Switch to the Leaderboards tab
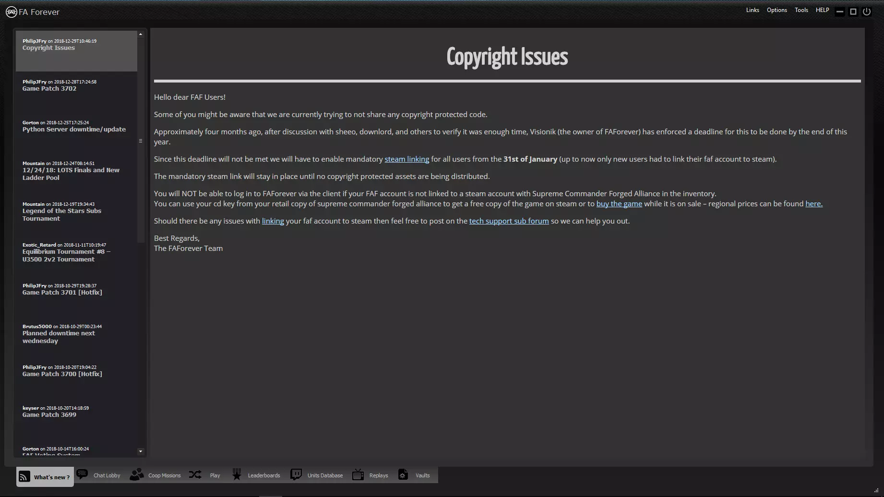The width and height of the screenshot is (884, 497). (256, 475)
